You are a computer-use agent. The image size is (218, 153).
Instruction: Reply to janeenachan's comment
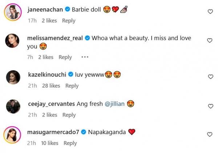(x=69, y=21)
